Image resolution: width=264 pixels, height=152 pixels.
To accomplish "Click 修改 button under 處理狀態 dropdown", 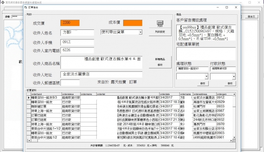I will click(x=203, y=83).
